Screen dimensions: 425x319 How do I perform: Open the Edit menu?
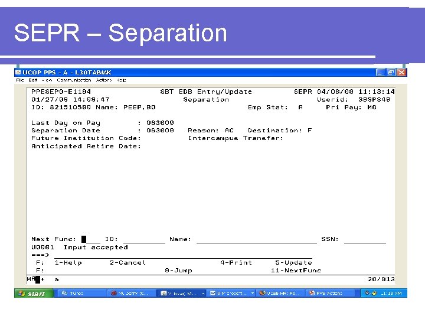point(33,80)
